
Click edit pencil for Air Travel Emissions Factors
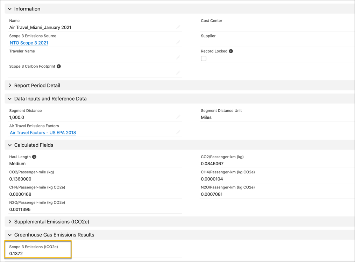(x=178, y=132)
